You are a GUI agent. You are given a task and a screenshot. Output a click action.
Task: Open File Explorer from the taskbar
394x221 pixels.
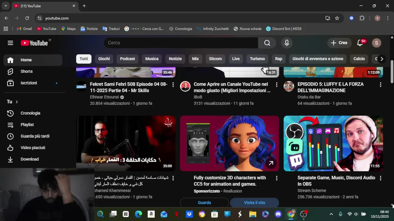point(253,214)
